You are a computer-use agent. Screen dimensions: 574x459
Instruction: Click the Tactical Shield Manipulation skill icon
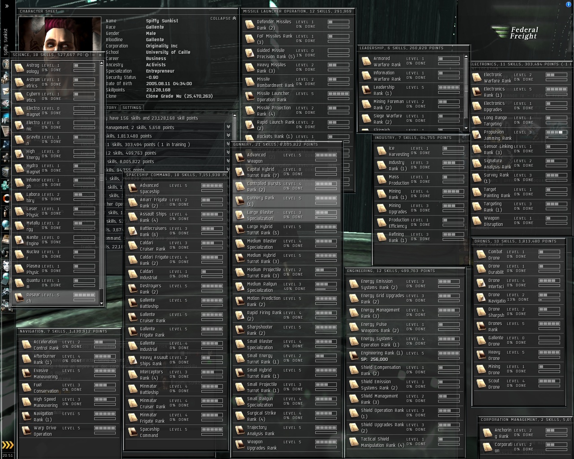[x=353, y=442]
